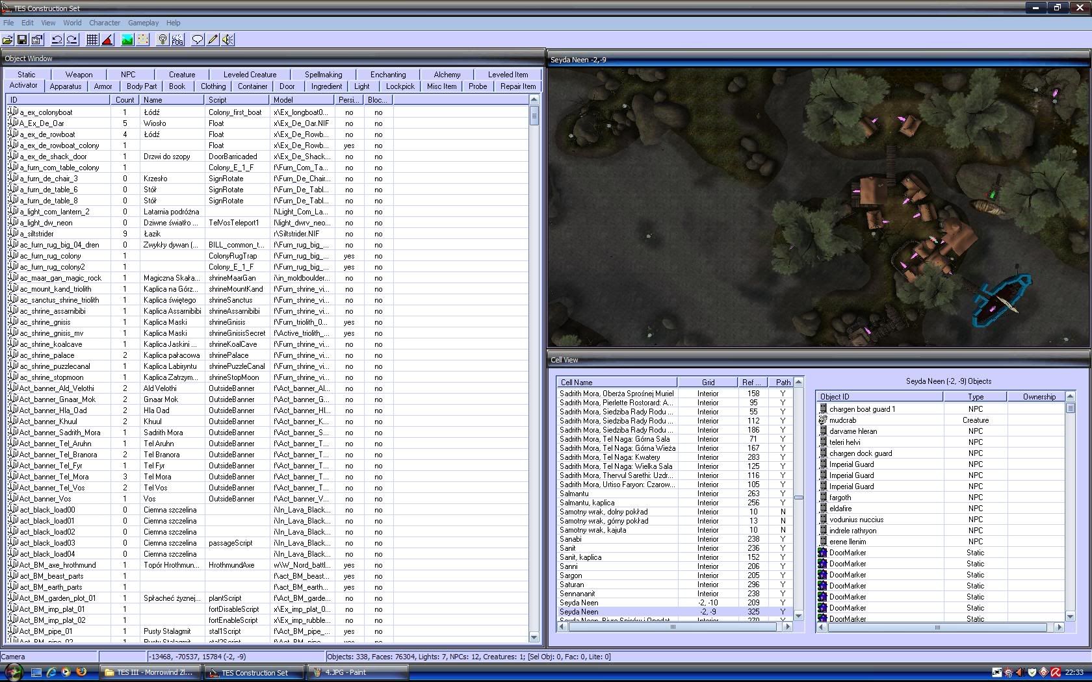Switch to the Spellmaking tab
Viewport: 1092px width, 682px height.
323,75
